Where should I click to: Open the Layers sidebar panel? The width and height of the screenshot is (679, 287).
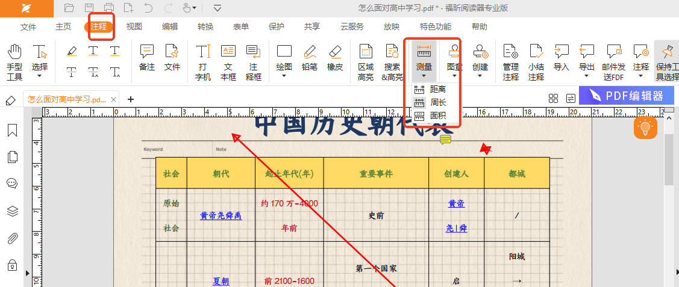coord(13,211)
